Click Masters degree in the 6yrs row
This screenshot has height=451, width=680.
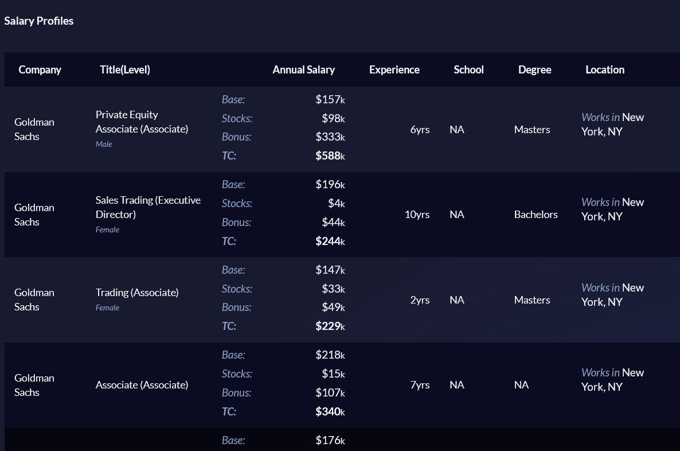[x=532, y=130]
